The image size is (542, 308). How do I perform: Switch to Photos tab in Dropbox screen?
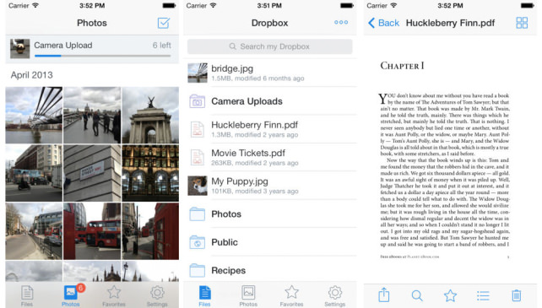click(248, 296)
